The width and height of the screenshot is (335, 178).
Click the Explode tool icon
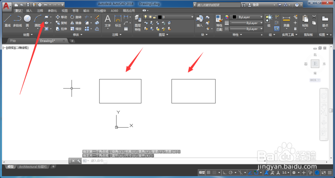(x=97, y=23)
